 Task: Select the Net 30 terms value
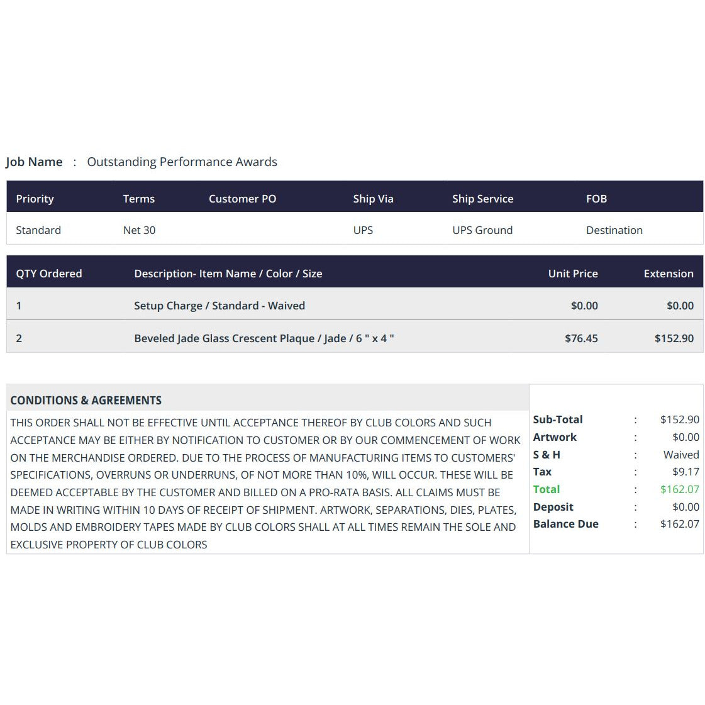coord(140,230)
